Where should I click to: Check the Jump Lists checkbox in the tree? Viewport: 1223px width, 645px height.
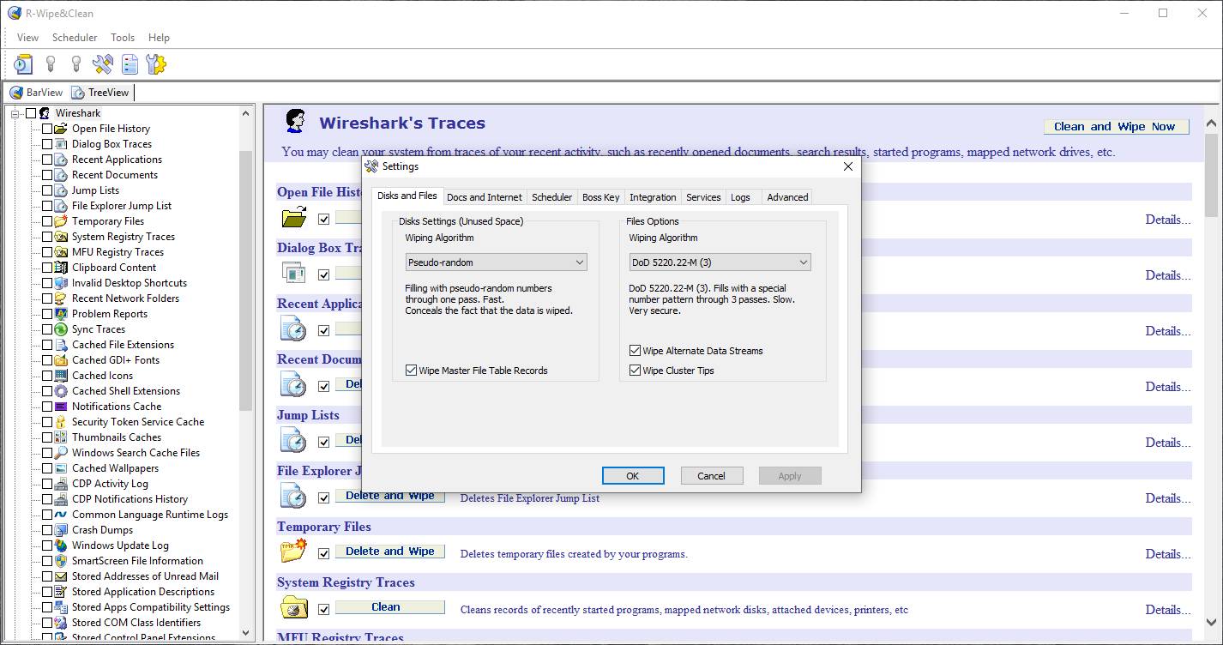click(47, 190)
